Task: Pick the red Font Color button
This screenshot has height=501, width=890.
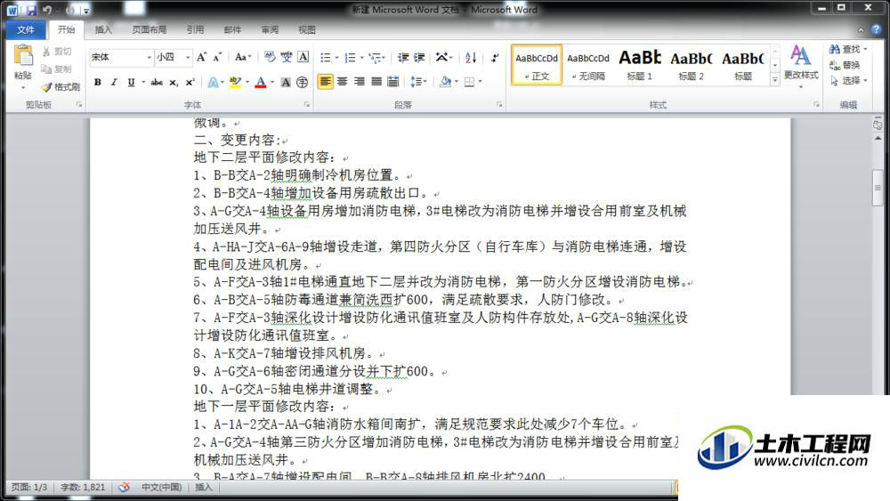Action: [x=261, y=82]
